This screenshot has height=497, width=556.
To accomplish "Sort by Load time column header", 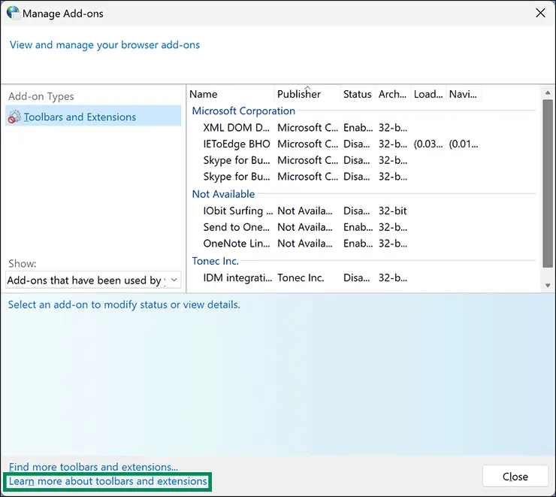I will (428, 94).
